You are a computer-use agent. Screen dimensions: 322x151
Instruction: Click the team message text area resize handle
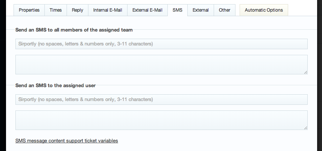[305, 72]
